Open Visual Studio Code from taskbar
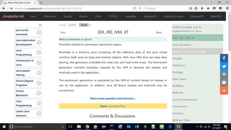 [x=137, y=127]
